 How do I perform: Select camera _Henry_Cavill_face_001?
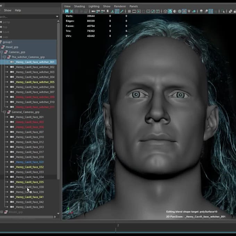(x=29, y=117)
